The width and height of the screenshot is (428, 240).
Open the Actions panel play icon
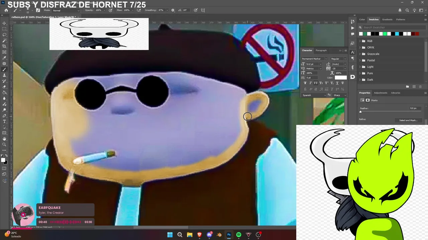(352, 28)
